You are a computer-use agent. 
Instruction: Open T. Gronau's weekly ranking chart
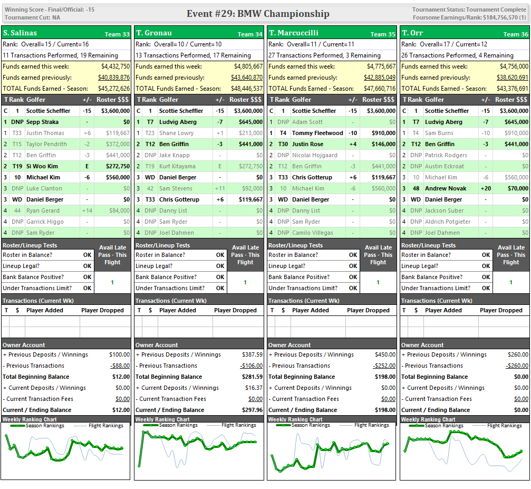point(199,452)
